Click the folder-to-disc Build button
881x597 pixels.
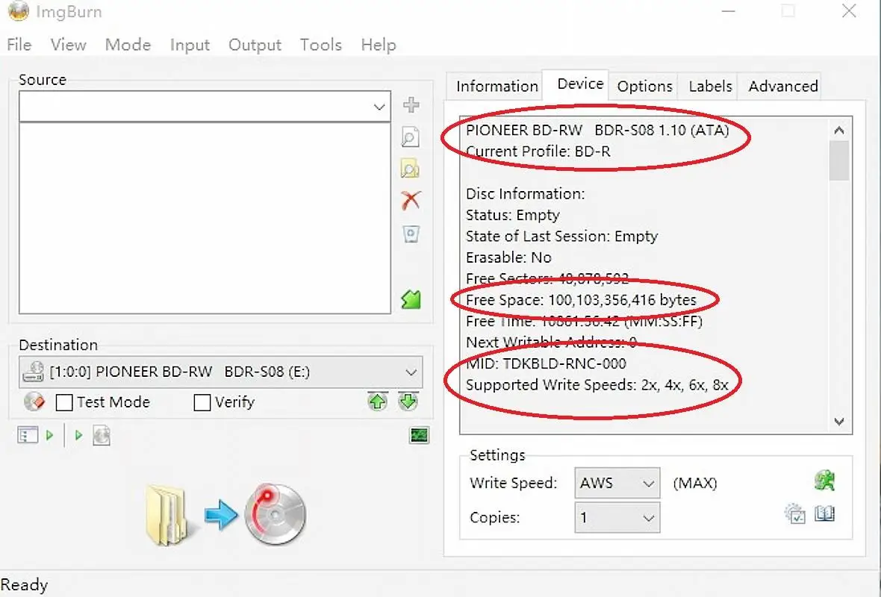point(225,514)
